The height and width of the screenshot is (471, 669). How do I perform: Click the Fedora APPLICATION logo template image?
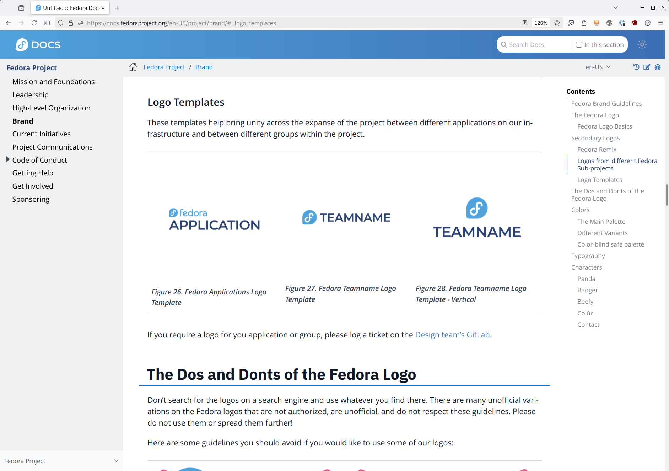214,219
